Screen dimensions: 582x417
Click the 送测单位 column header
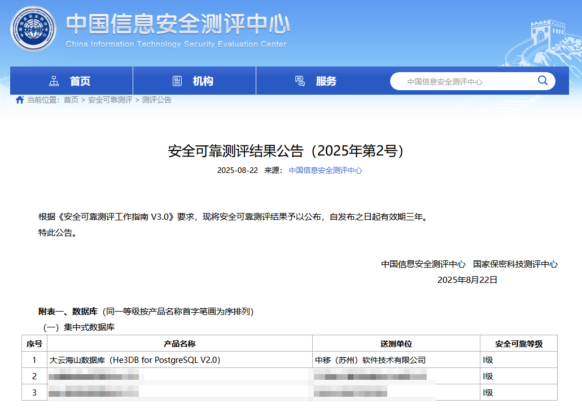point(396,344)
